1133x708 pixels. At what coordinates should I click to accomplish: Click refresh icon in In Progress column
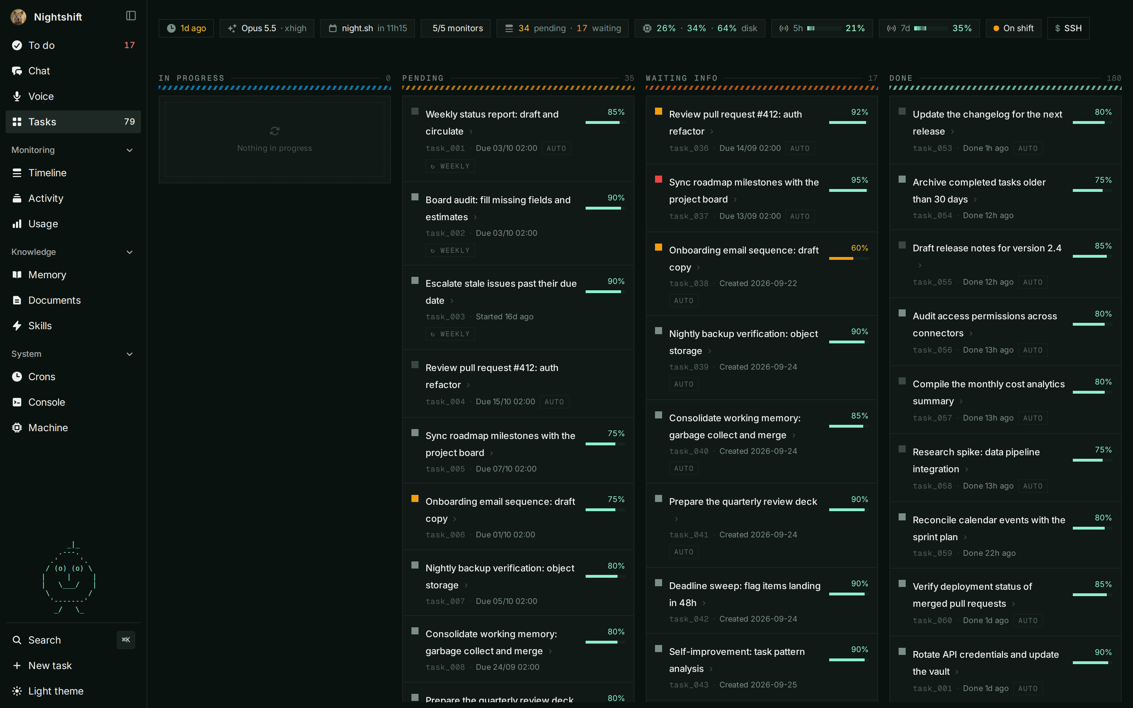coord(275,131)
